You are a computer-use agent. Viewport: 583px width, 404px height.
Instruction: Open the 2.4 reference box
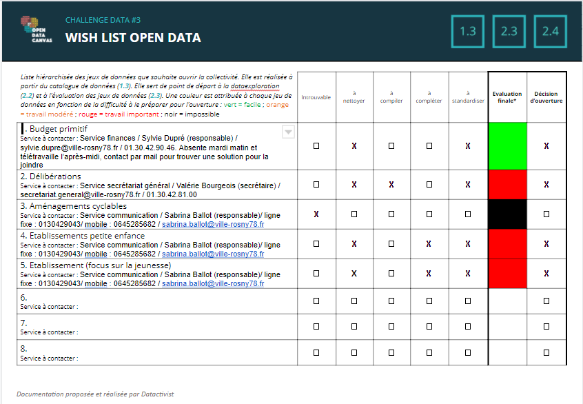[x=551, y=31]
